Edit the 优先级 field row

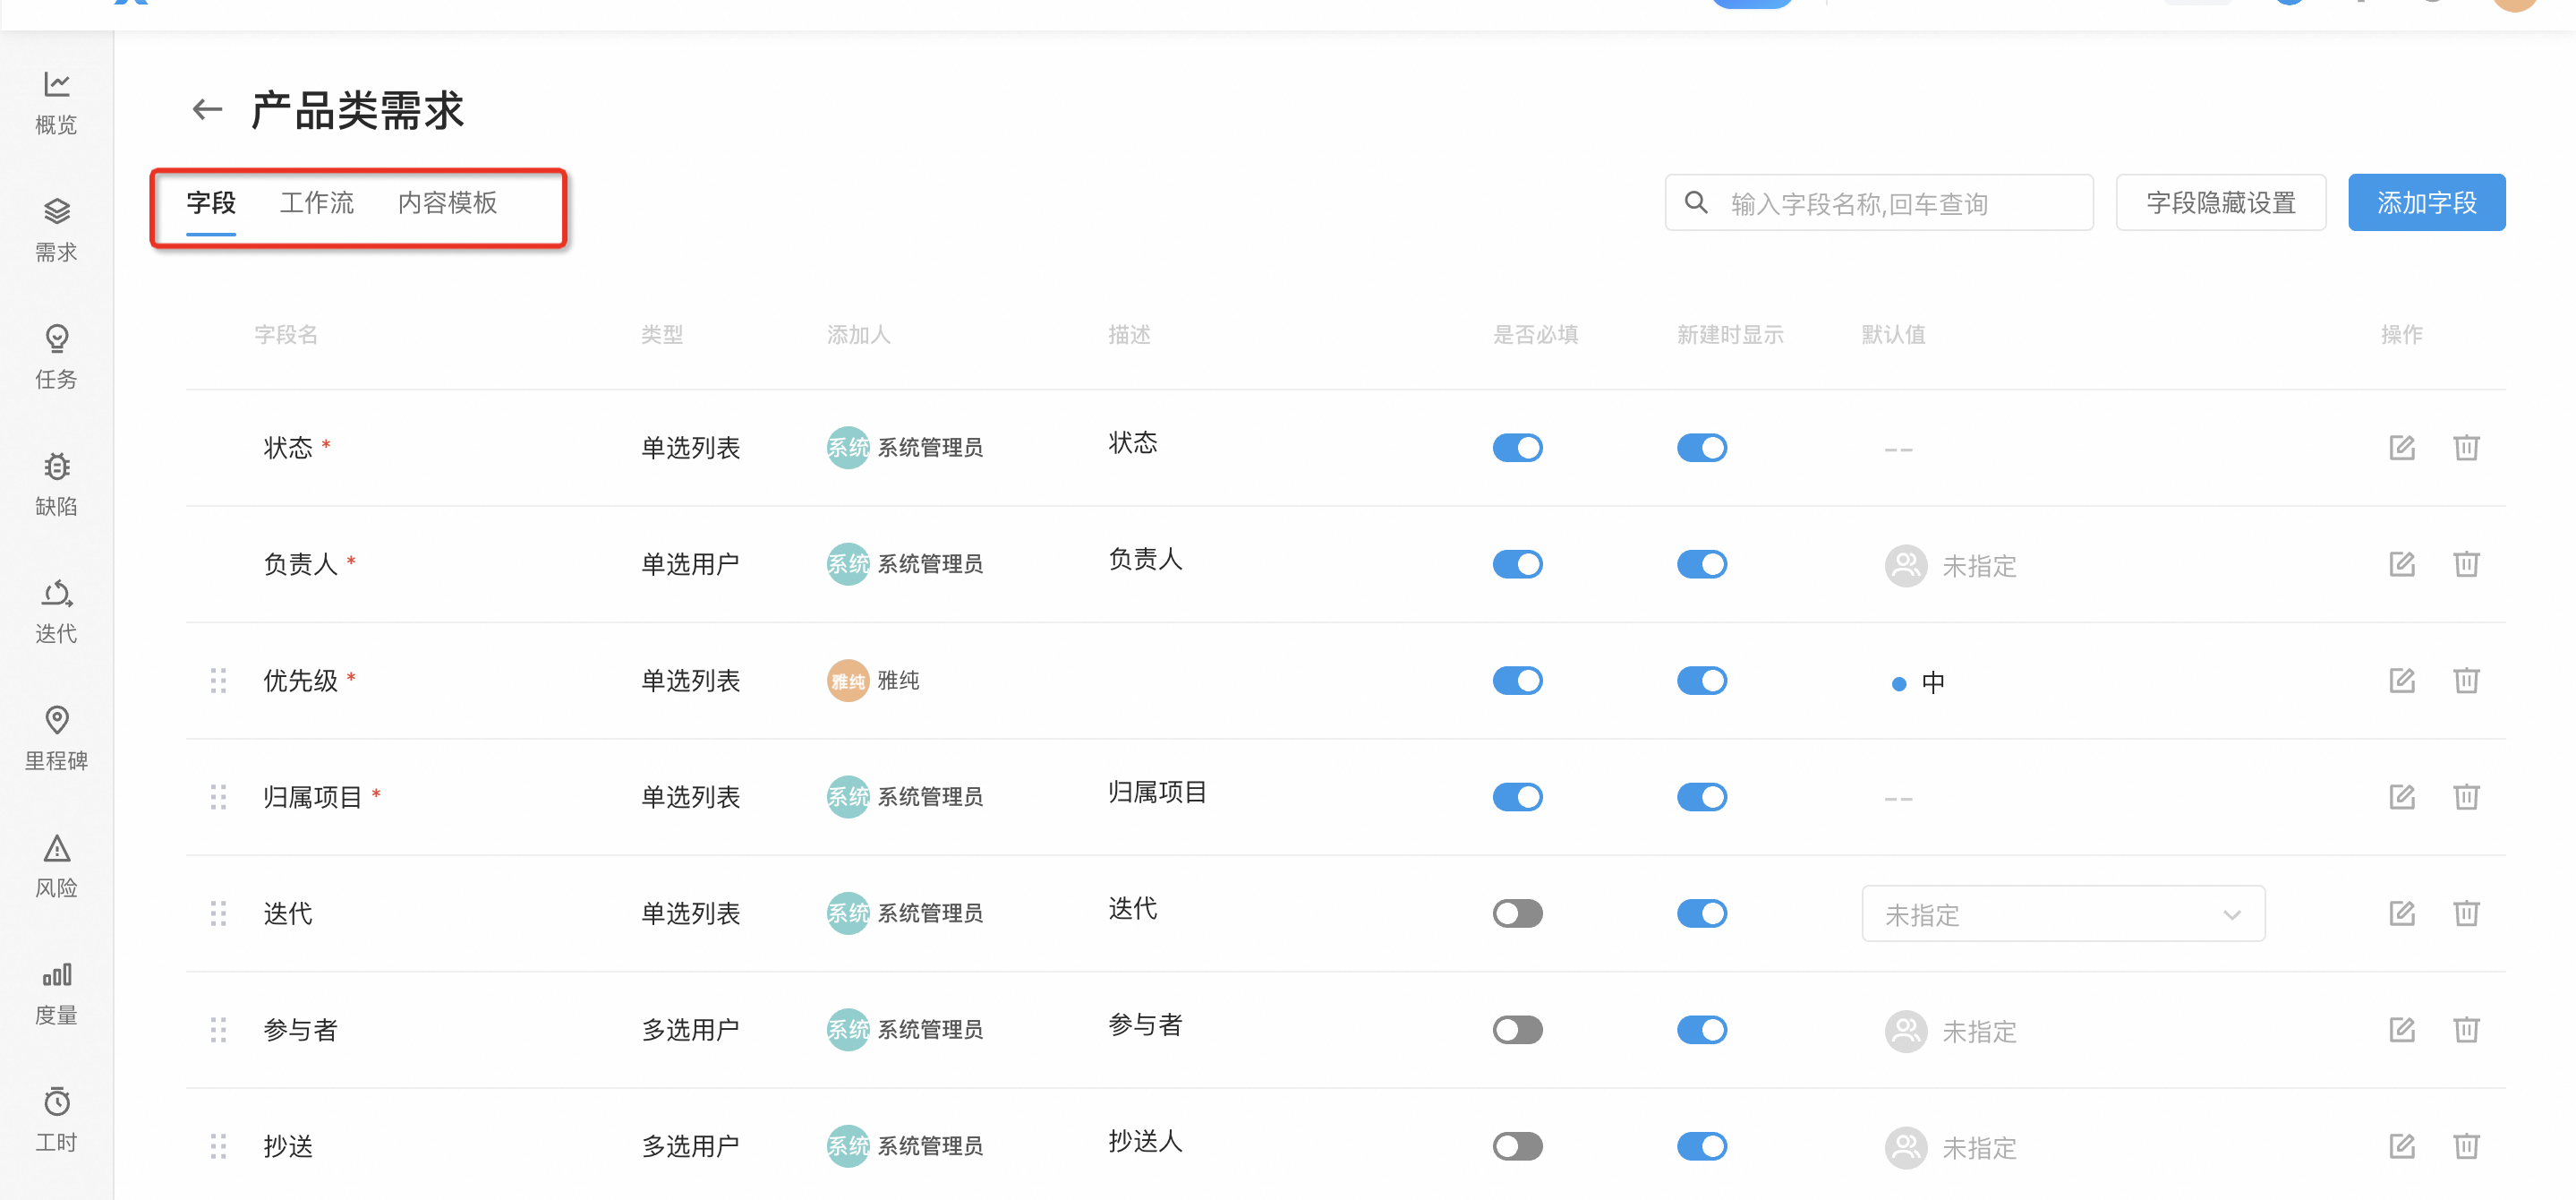click(2402, 681)
